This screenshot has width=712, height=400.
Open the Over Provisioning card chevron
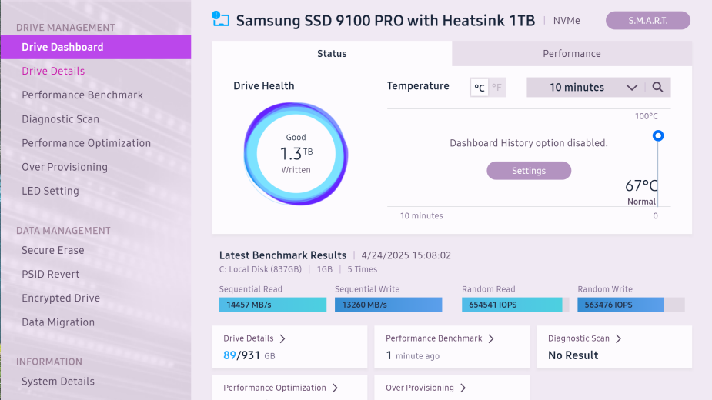tap(463, 388)
